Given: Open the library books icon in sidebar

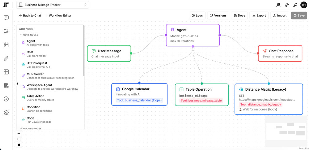Looking at the screenshot, I should [6, 85].
